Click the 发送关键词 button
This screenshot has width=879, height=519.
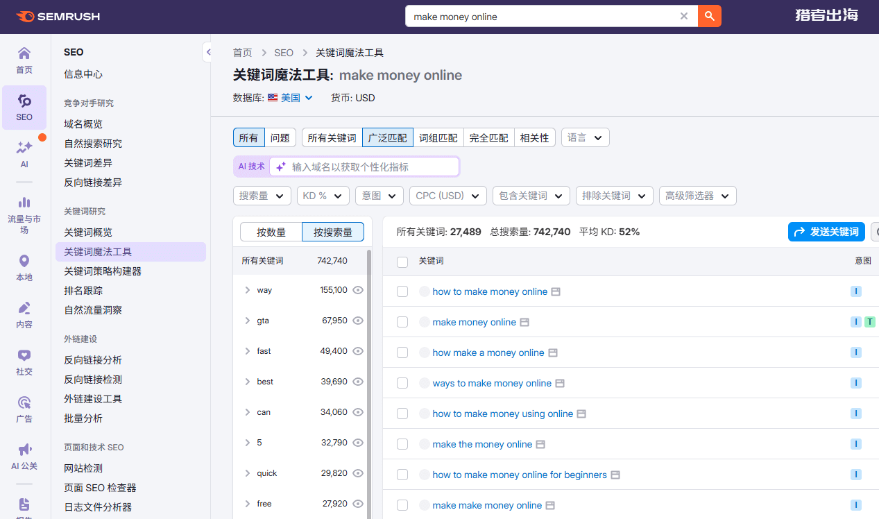pyautogui.click(x=826, y=232)
